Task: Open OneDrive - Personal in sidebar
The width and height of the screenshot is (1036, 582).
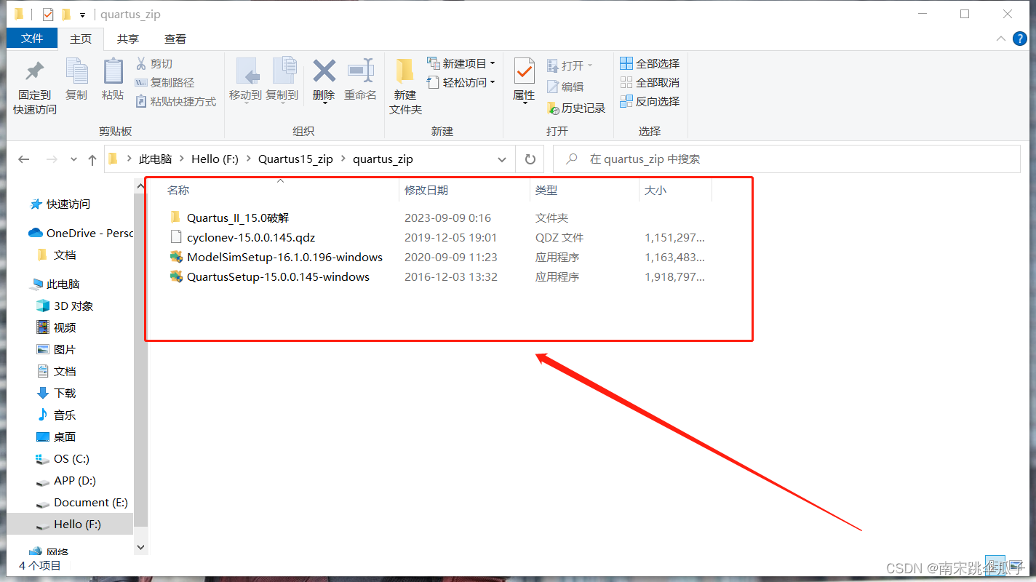Action: [81, 233]
